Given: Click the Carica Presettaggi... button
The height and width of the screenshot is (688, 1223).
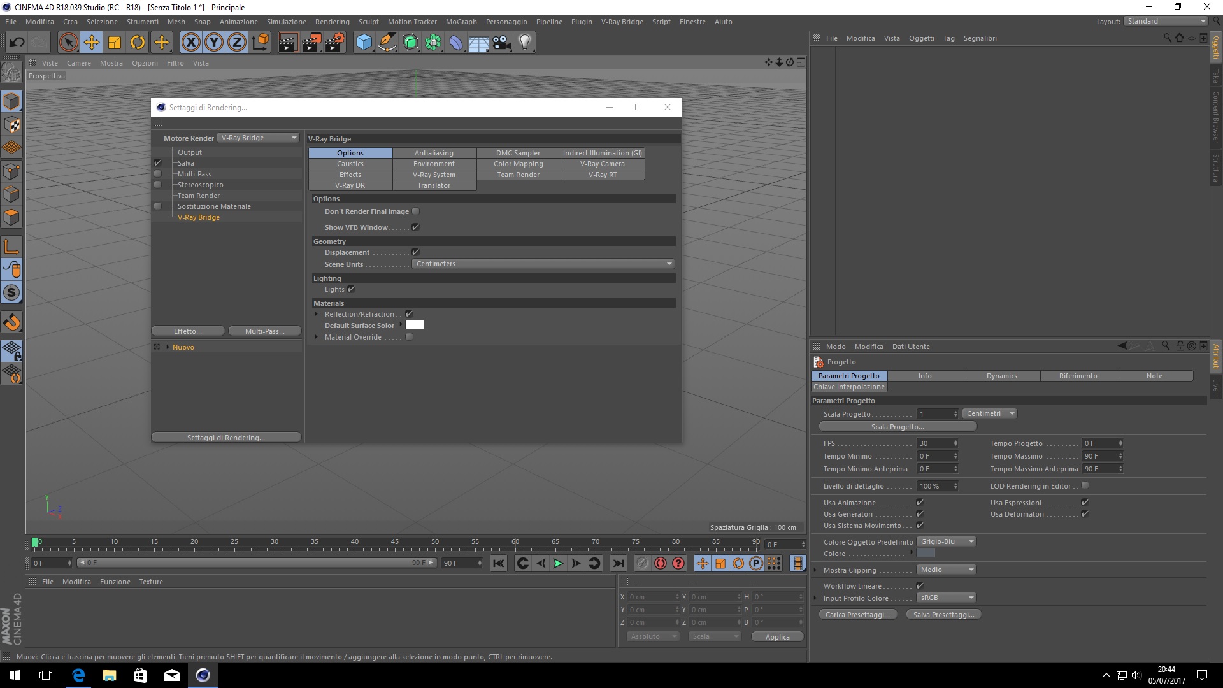Looking at the screenshot, I should [857, 615].
